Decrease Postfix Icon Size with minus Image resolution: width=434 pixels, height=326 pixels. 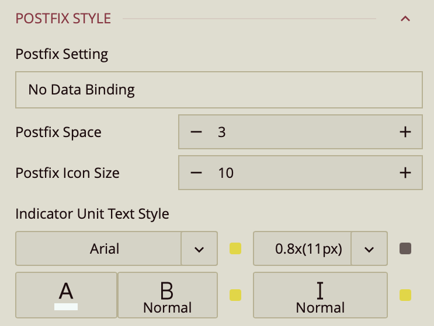pyautogui.click(x=196, y=173)
